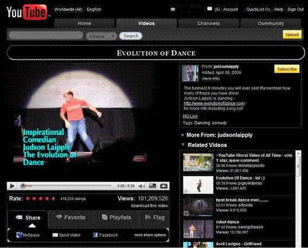Open the 'robot dance' related video

tap(227, 222)
